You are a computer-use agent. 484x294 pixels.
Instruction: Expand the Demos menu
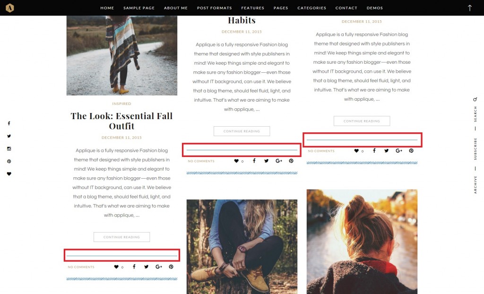tap(375, 8)
